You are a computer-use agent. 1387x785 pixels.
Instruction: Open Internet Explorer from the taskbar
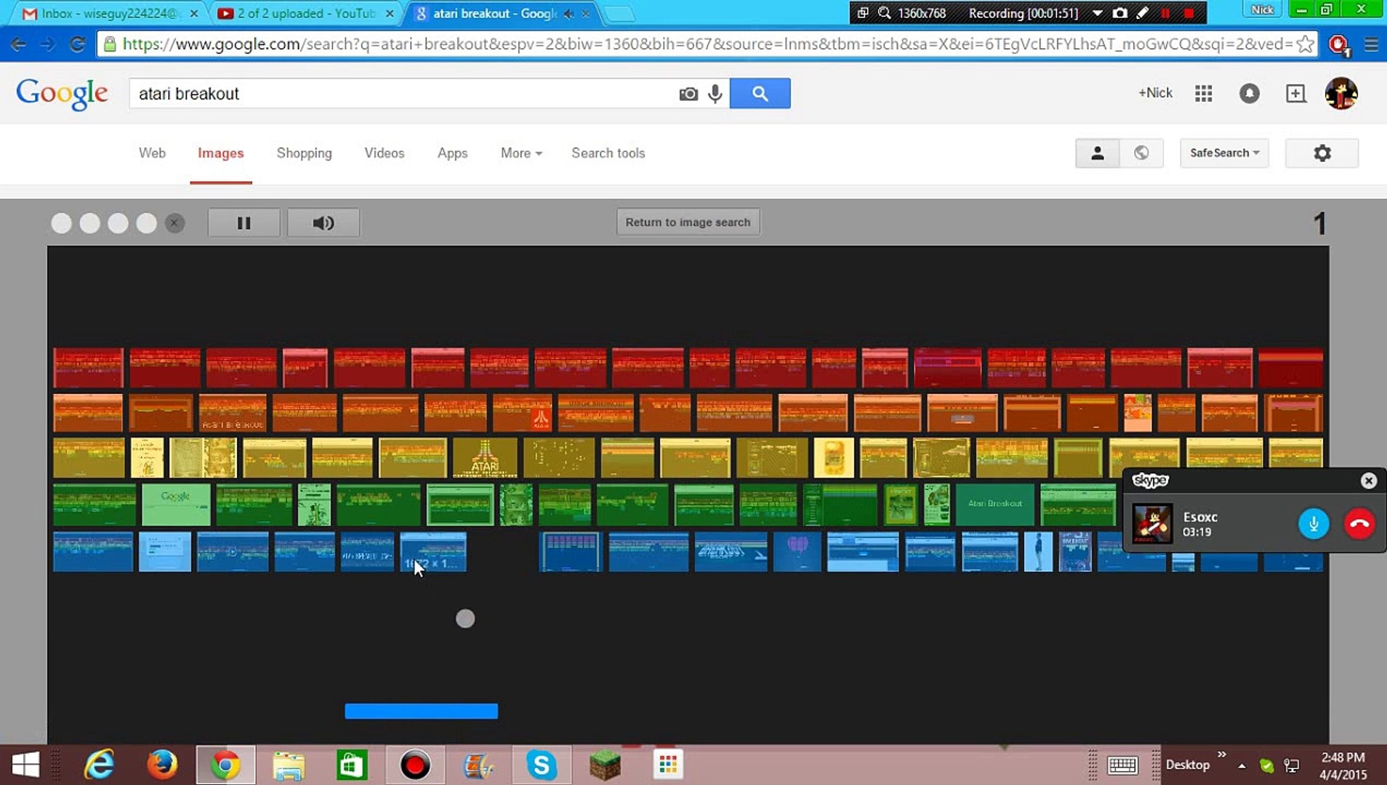point(100,765)
